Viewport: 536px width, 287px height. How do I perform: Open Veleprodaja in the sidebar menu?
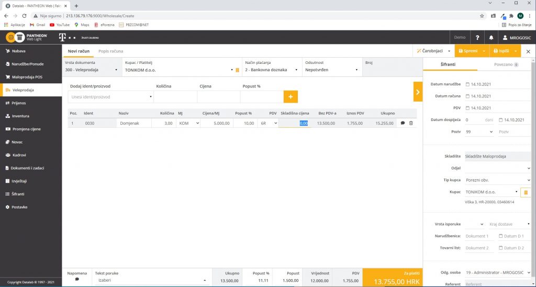(x=31, y=90)
